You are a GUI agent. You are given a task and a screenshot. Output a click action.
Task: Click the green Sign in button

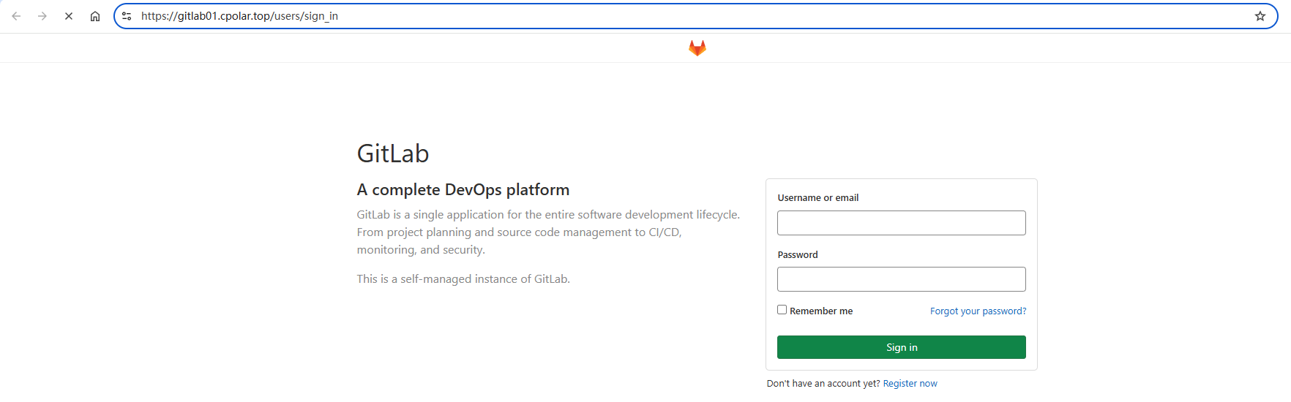pyautogui.click(x=902, y=347)
